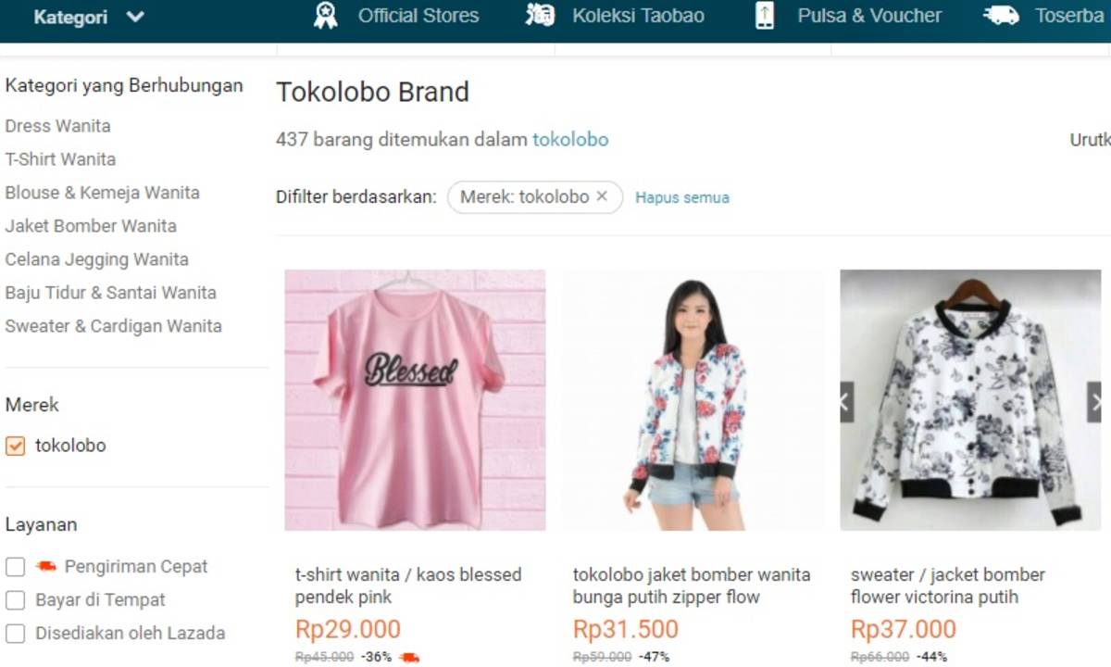The height and width of the screenshot is (667, 1111).
Task: Show previous image of flower victorina jacket
Action: coord(846,402)
